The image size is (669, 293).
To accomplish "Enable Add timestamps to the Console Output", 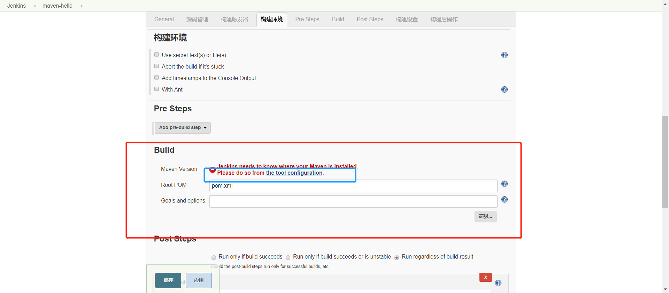I will (156, 78).
